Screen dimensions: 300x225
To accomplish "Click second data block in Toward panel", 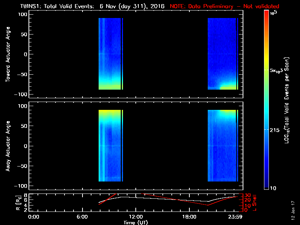I will 222,54.
